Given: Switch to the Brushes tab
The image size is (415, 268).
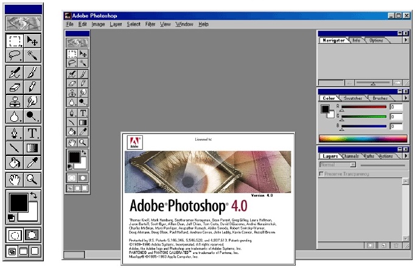Looking at the screenshot, I should coord(380,98).
